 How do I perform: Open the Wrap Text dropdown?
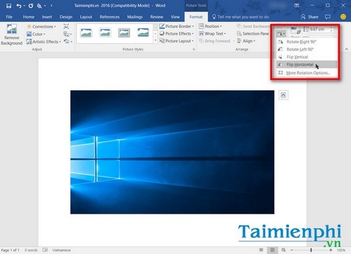point(213,34)
